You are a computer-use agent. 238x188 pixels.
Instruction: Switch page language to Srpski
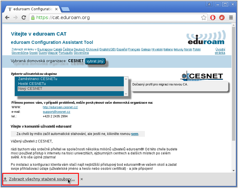click(x=33, y=53)
